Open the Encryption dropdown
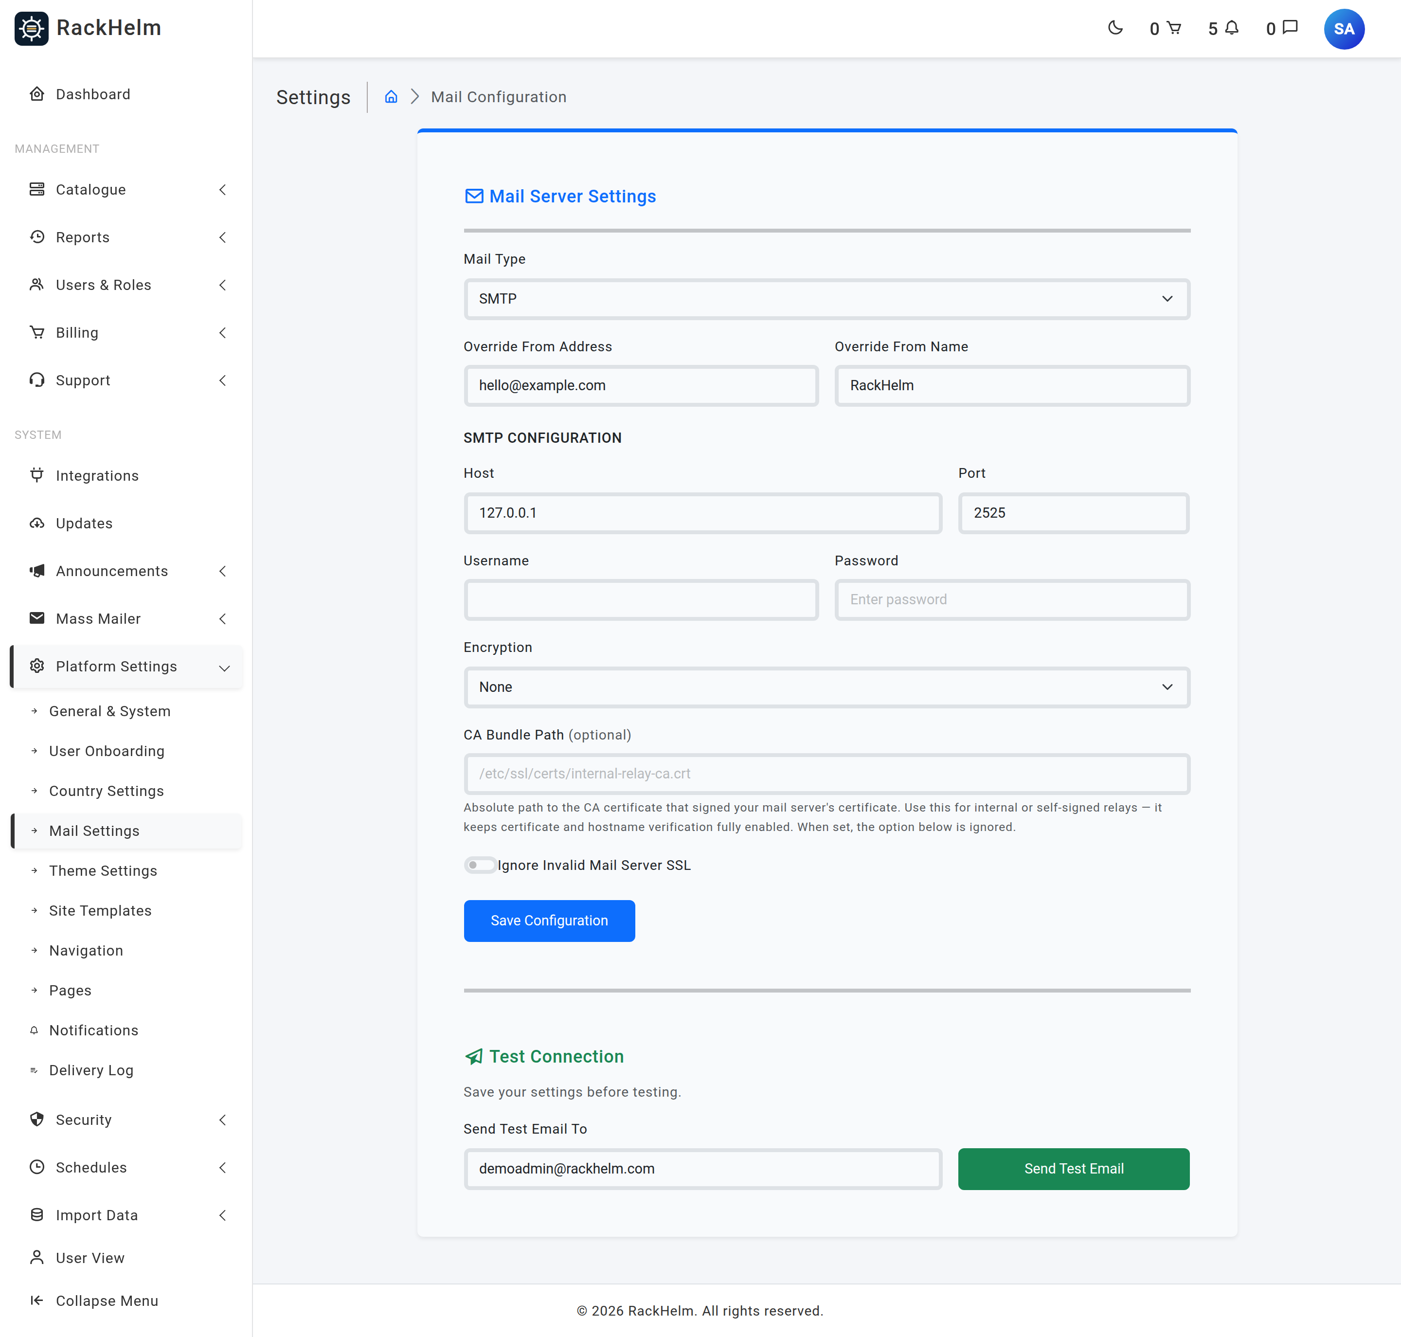This screenshot has height=1337, width=1401. pyautogui.click(x=826, y=687)
